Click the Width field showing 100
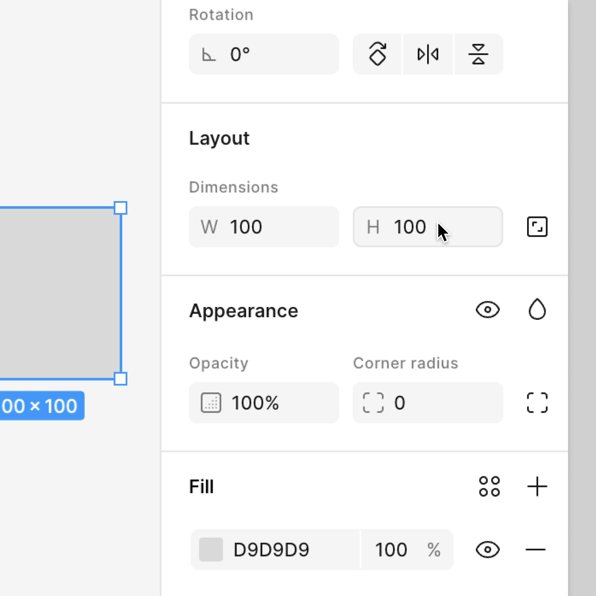 [x=264, y=227]
